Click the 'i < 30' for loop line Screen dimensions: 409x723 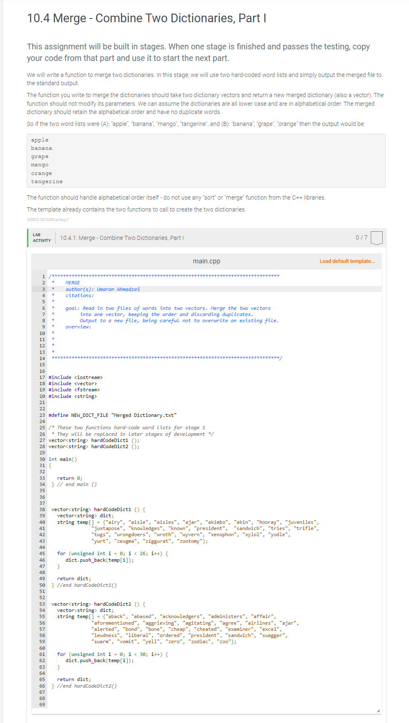point(113,654)
